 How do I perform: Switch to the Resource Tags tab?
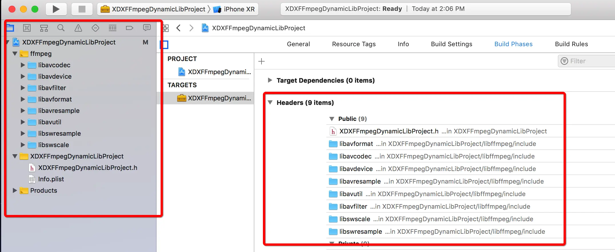tap(354, 44)
